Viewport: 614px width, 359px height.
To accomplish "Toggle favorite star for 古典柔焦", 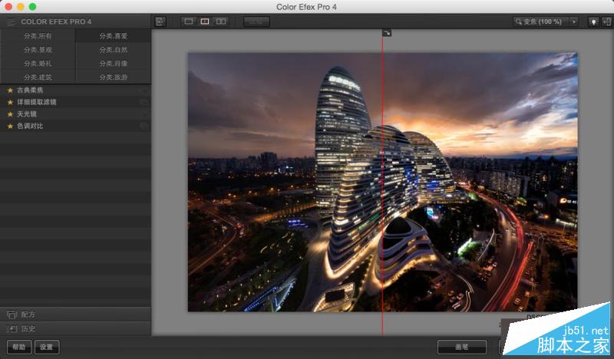I will 10,91.
